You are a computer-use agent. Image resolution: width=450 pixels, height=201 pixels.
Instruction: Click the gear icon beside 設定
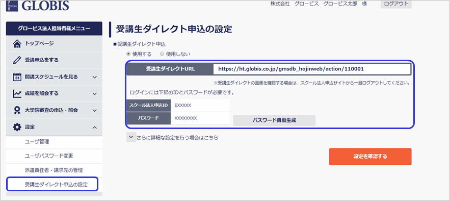pos(17,127)
